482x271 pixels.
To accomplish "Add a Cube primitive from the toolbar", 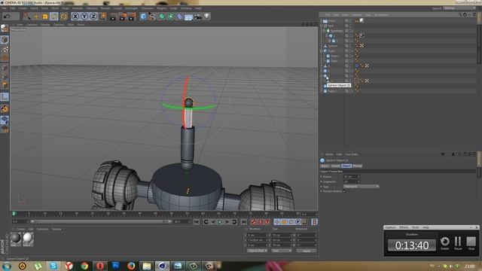I will tap(143, 17).
